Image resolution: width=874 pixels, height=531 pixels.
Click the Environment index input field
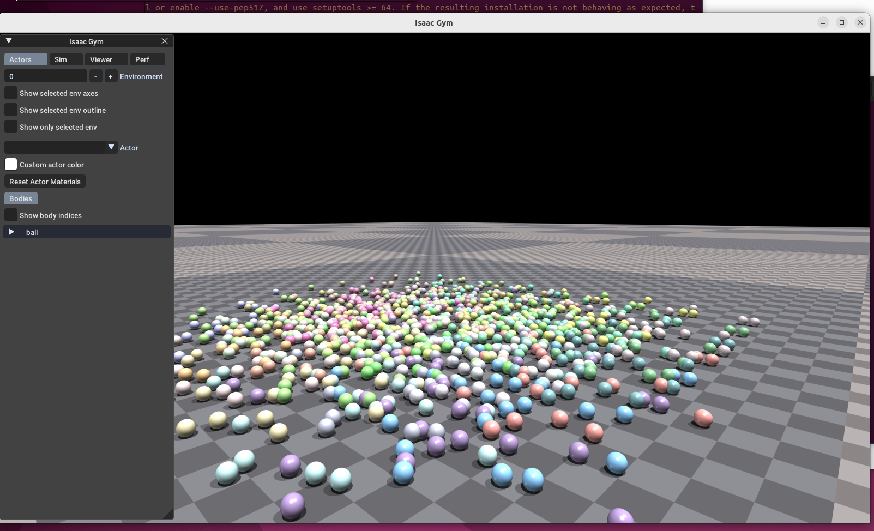(x=46, y=76)
